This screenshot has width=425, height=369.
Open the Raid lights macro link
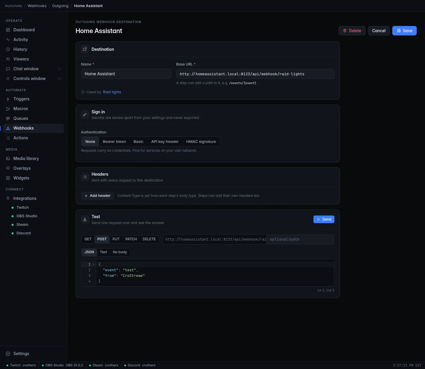tap(112, 92)
